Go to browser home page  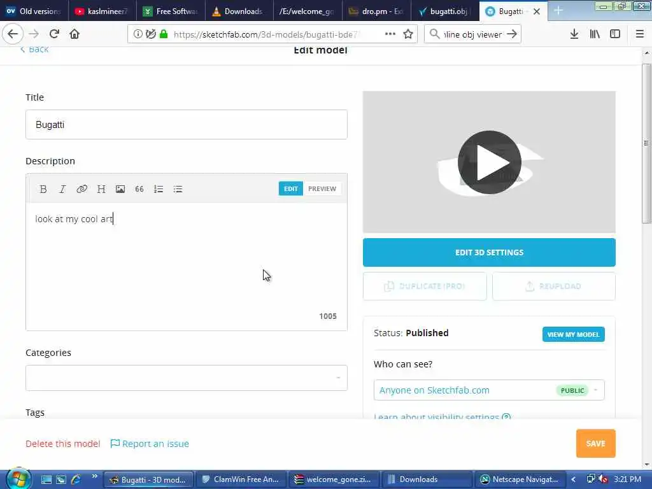click(74, 34)
